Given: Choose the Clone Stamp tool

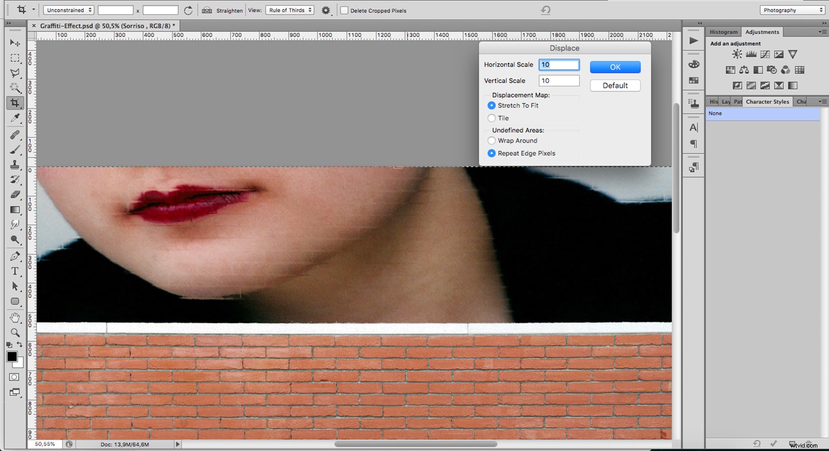Looking at the screenshot, I should [15, 164].
